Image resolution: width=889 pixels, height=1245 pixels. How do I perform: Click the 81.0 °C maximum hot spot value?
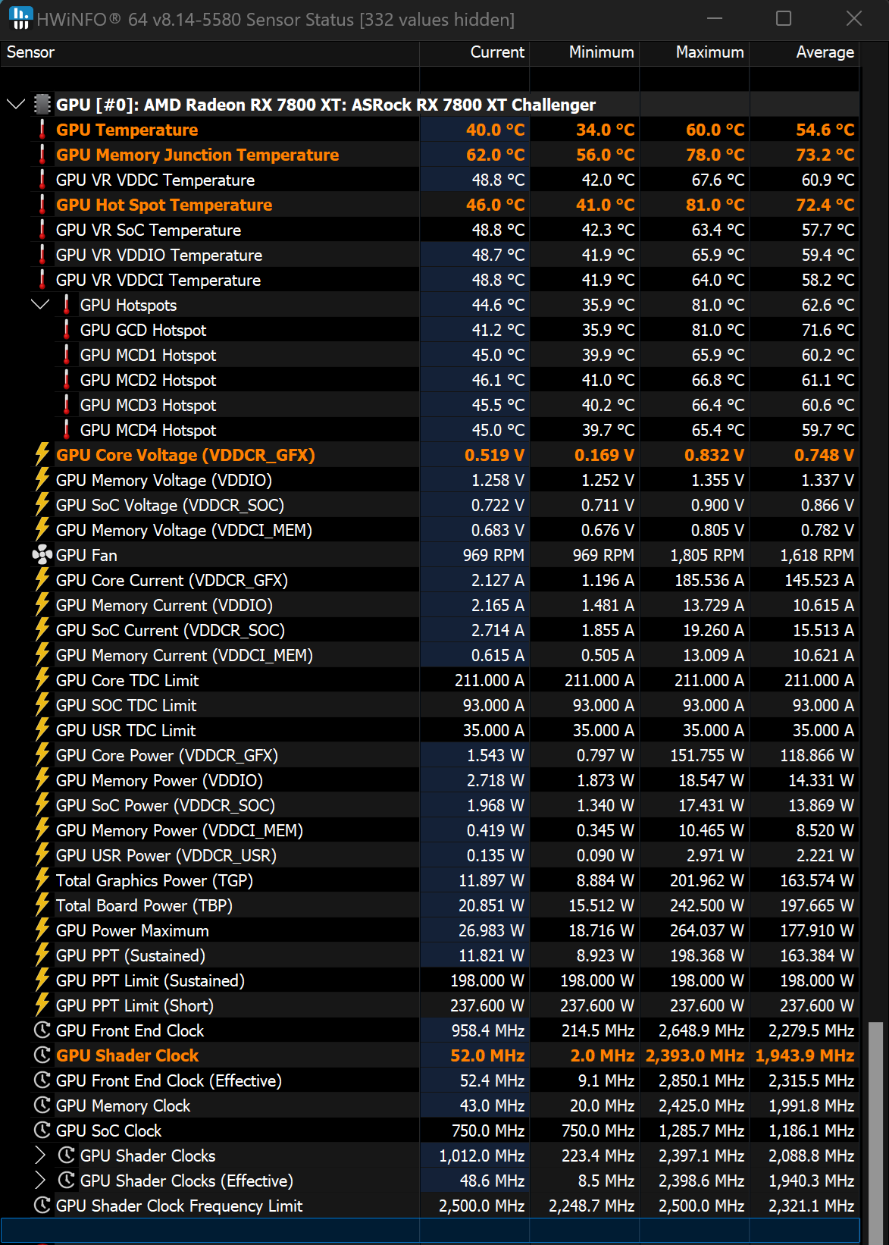[x=715, y=205]
